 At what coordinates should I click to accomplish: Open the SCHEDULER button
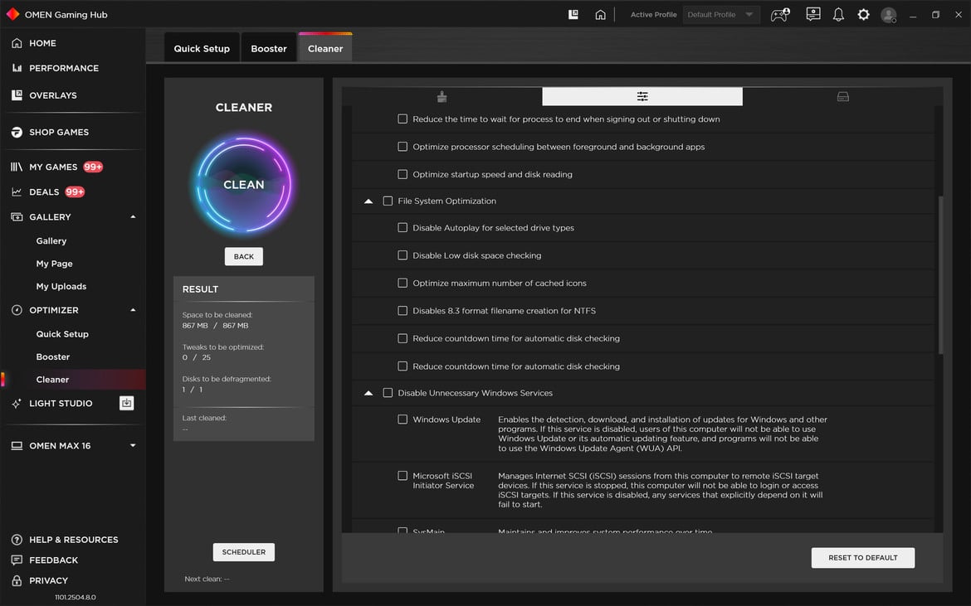tap(243, 552)
